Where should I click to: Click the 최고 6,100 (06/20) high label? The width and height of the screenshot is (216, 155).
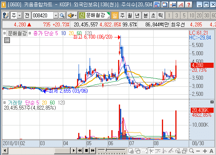tap(93, 37)
